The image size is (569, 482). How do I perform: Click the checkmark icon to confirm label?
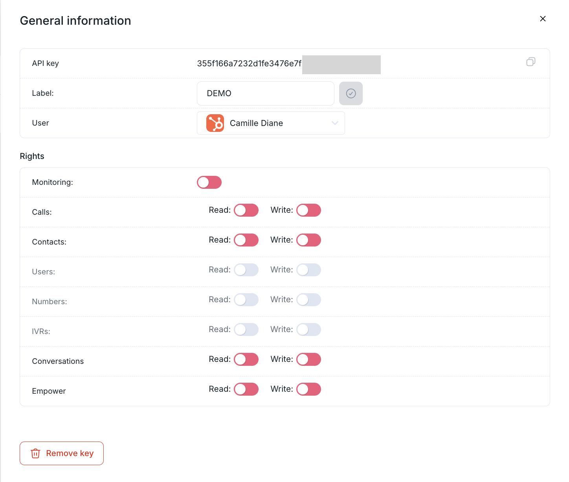pos(351,93)
